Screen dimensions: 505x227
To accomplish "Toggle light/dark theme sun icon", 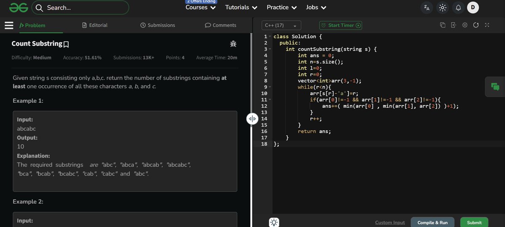I will [x=442, y=8].
